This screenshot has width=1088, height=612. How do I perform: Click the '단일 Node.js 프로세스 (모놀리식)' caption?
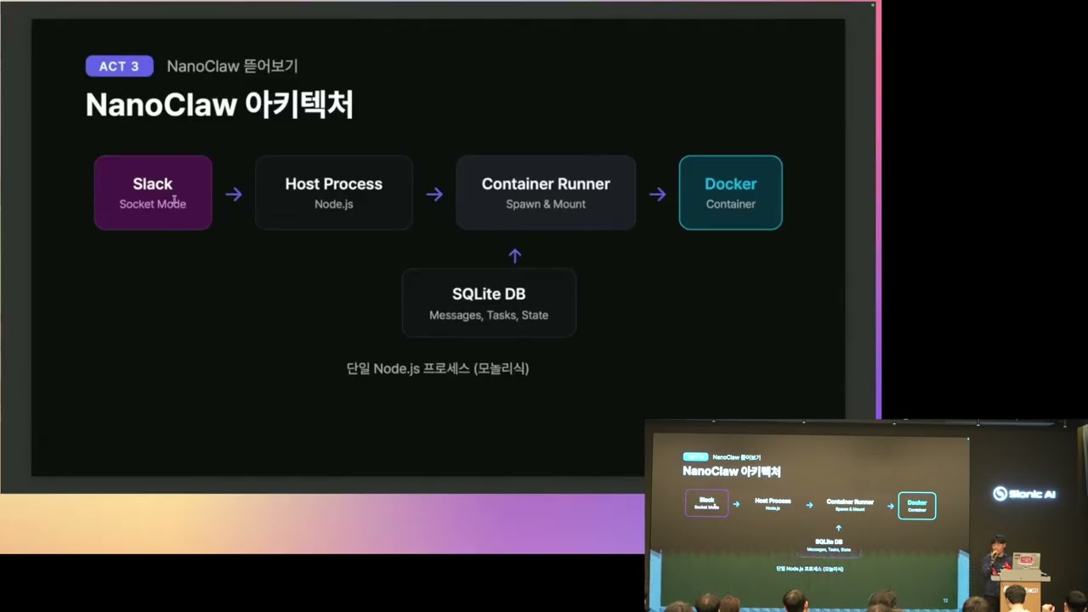[438, 368]
